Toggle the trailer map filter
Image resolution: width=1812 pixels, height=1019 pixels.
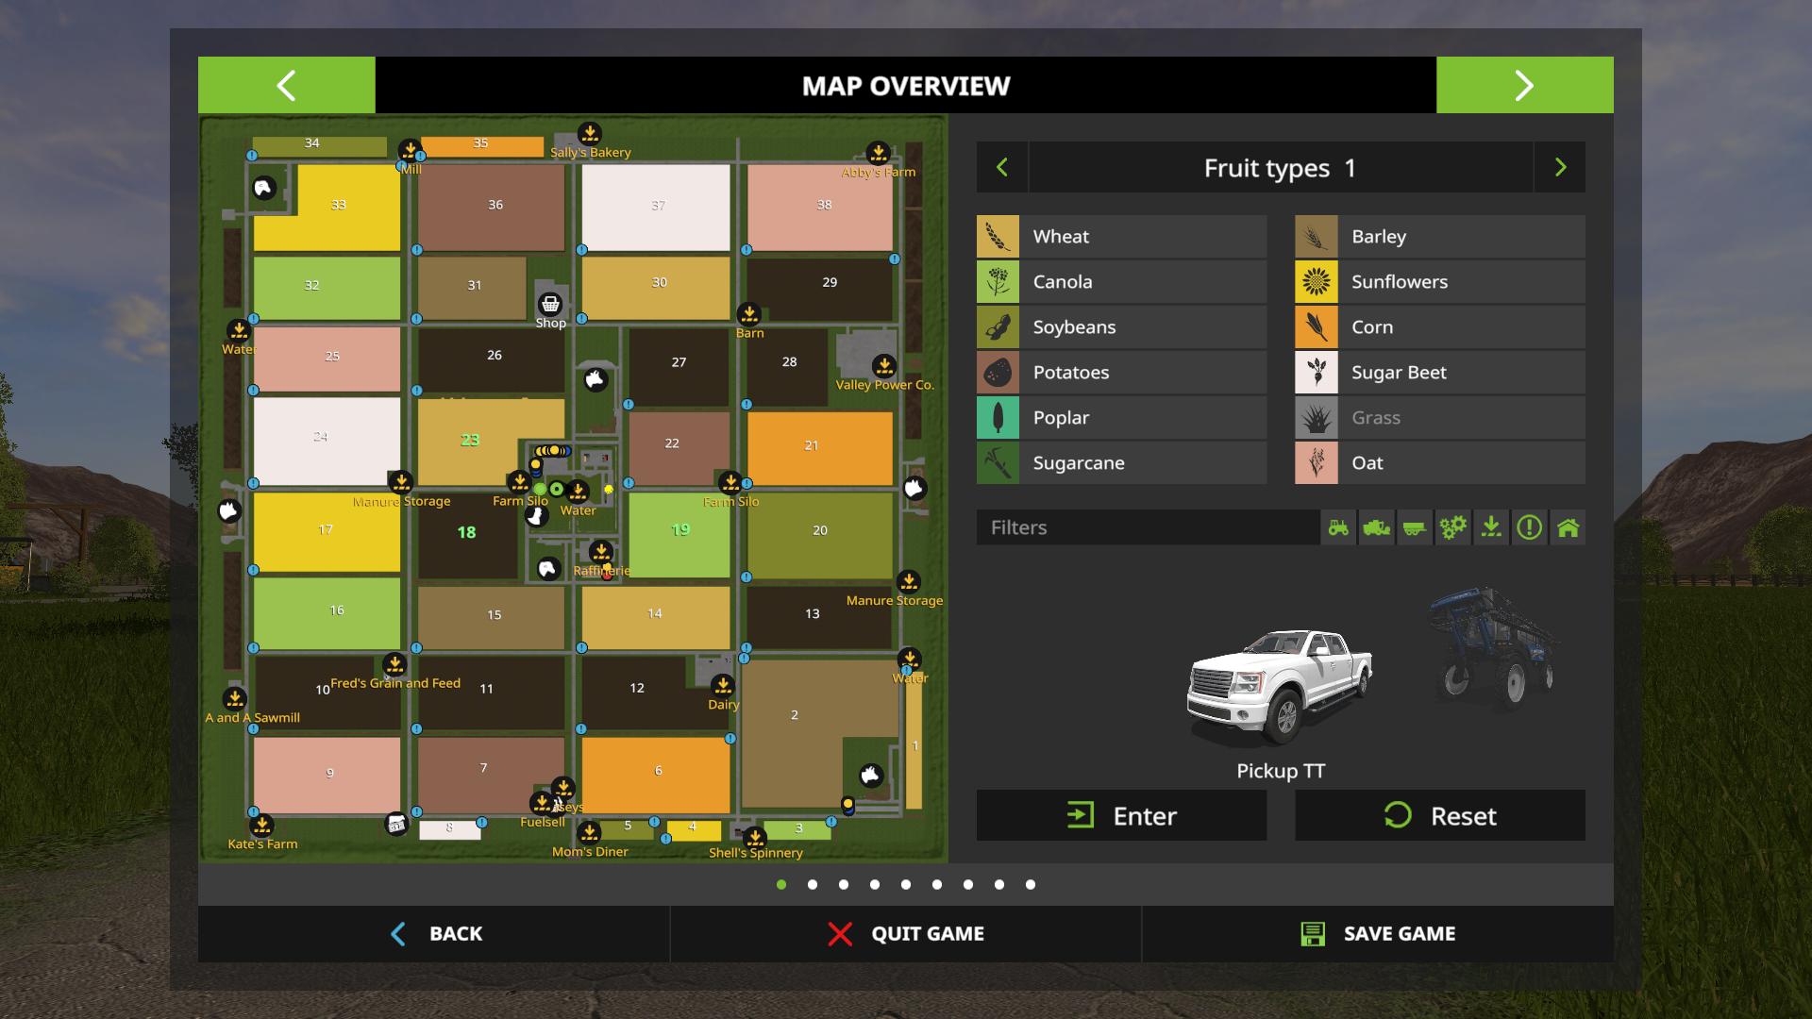point(1414,527)
